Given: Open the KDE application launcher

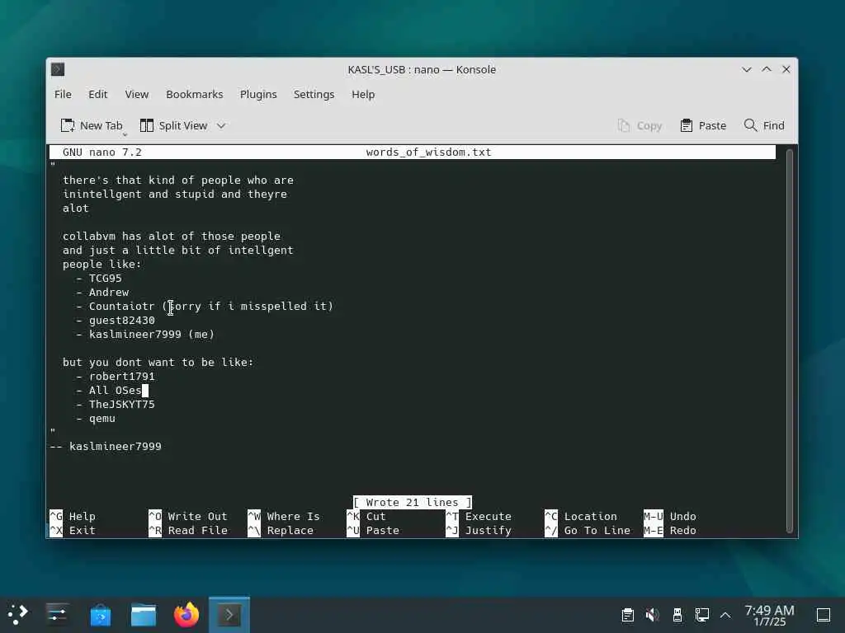Looking at the screenshot, I should coord(17,614).
